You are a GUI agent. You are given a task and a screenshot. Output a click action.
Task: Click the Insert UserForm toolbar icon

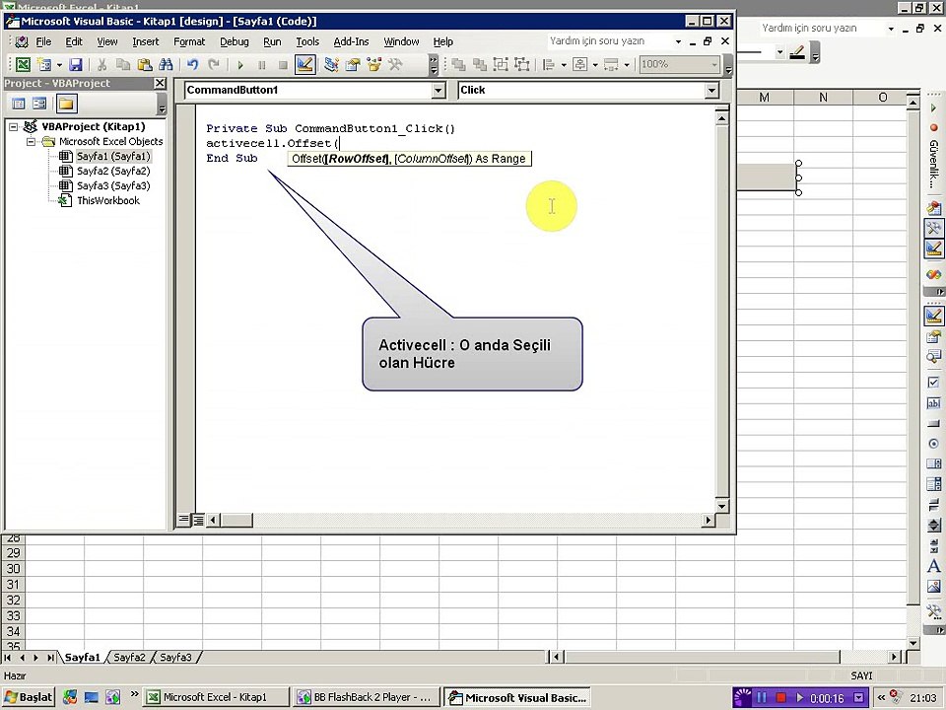pos(43,64)
